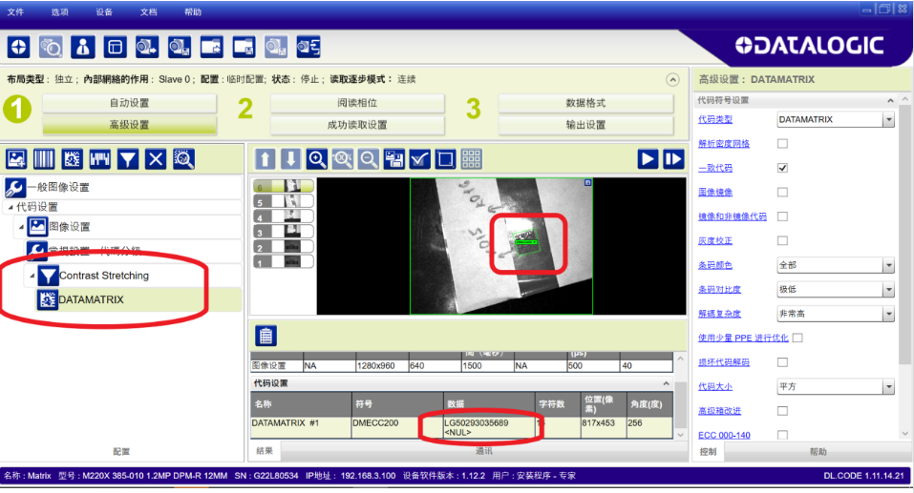Expand the 代码大小 dropdown
Image resolution: width=914 pixels, height=493 pixels.
pos(888,386)
